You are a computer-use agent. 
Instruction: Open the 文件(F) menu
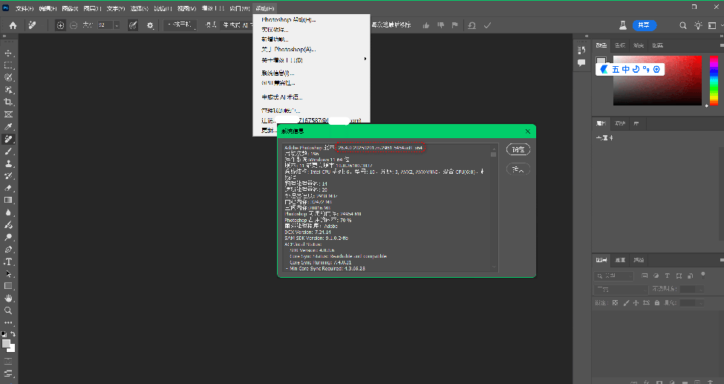(x=24, y=9)
